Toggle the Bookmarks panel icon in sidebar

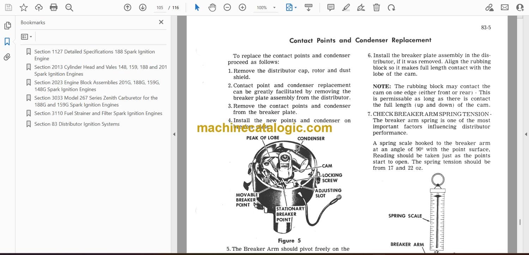[x=7, y=42]
